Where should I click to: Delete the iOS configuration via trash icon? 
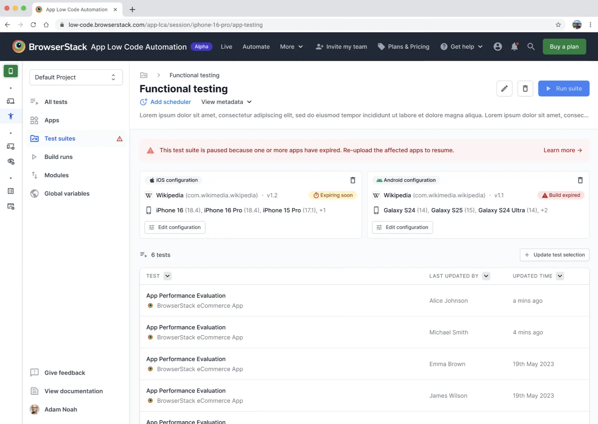(352, 180)
